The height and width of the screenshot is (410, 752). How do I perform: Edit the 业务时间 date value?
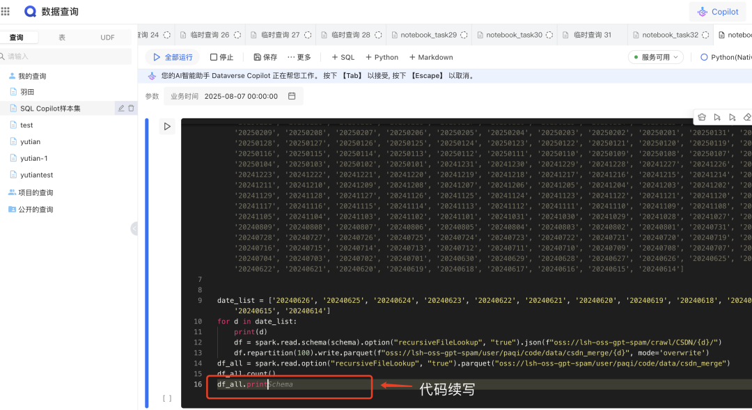[241, 96]
